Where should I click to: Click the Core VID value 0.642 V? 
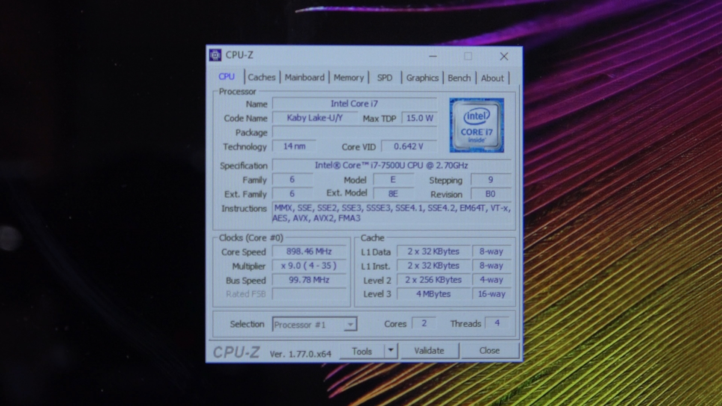[409, 146]
